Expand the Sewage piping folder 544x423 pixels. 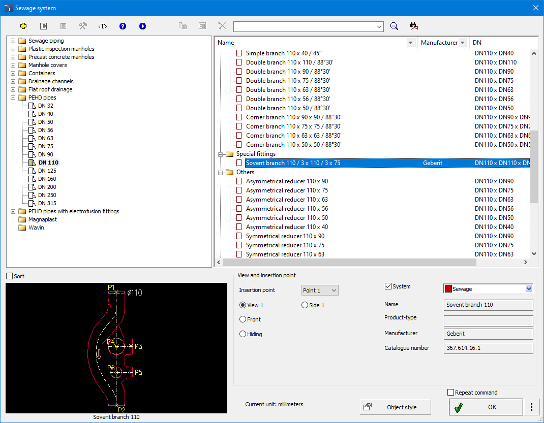pos(13,41)
